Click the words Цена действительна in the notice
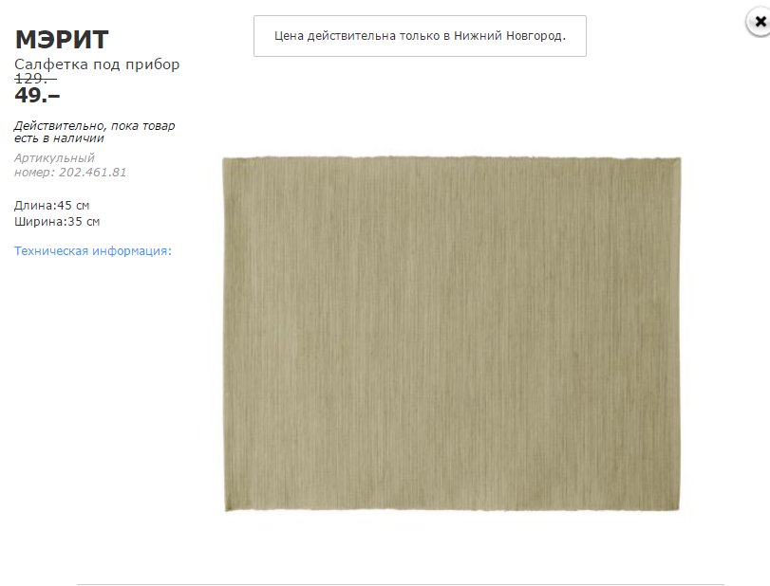770x586 pixels. (335, 36)
